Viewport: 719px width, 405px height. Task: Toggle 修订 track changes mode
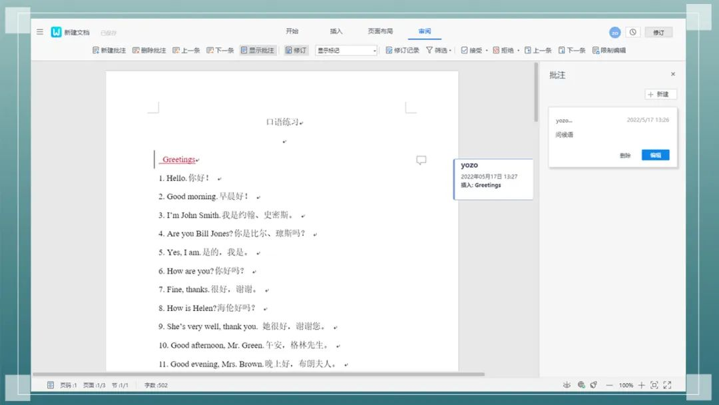coord(297,50)
